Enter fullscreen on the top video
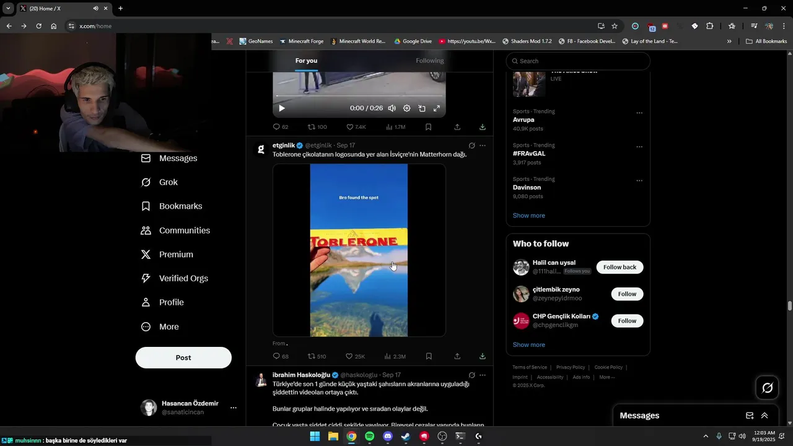Image resolution: width=793 pixels, height=446 pixels. tap(436, 108)
